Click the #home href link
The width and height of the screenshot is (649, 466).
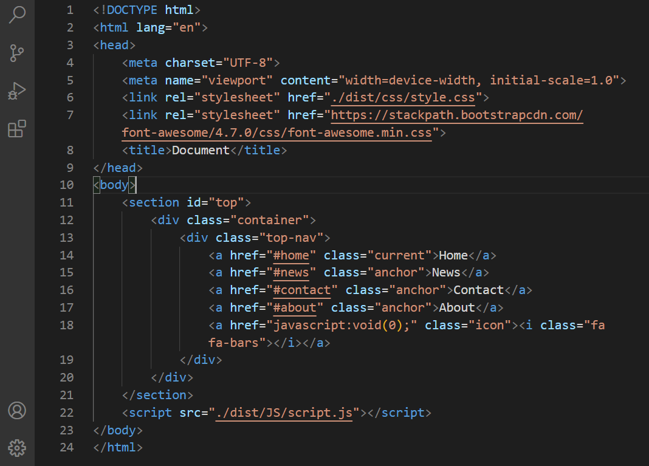292,255
